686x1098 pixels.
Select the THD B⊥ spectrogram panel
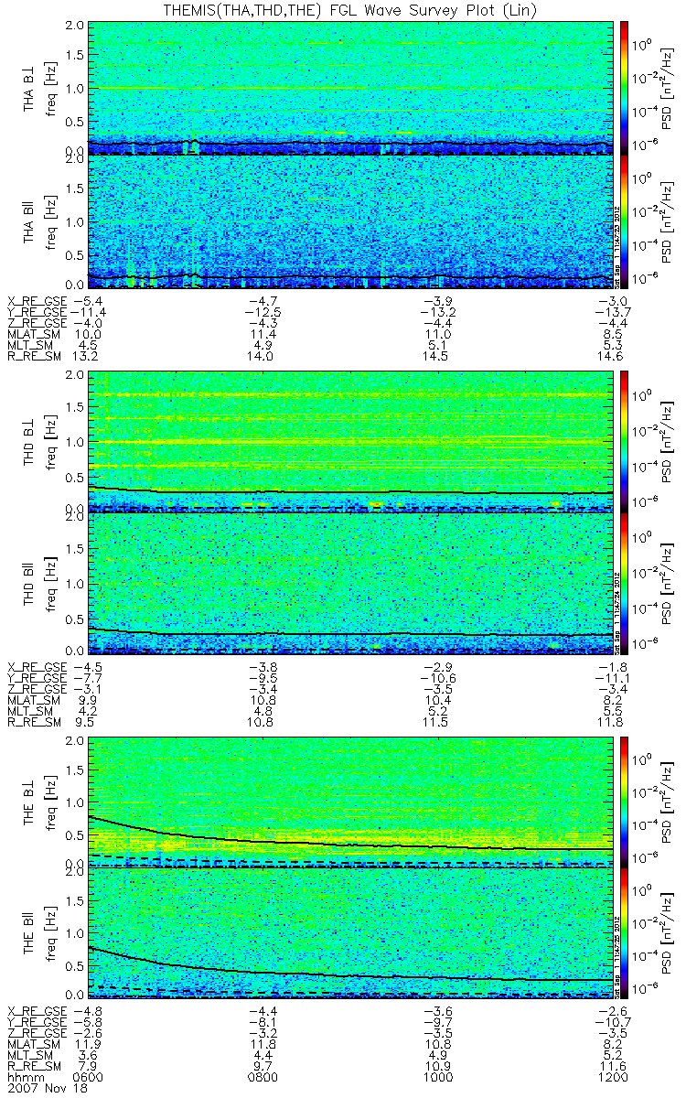(351, 441)
